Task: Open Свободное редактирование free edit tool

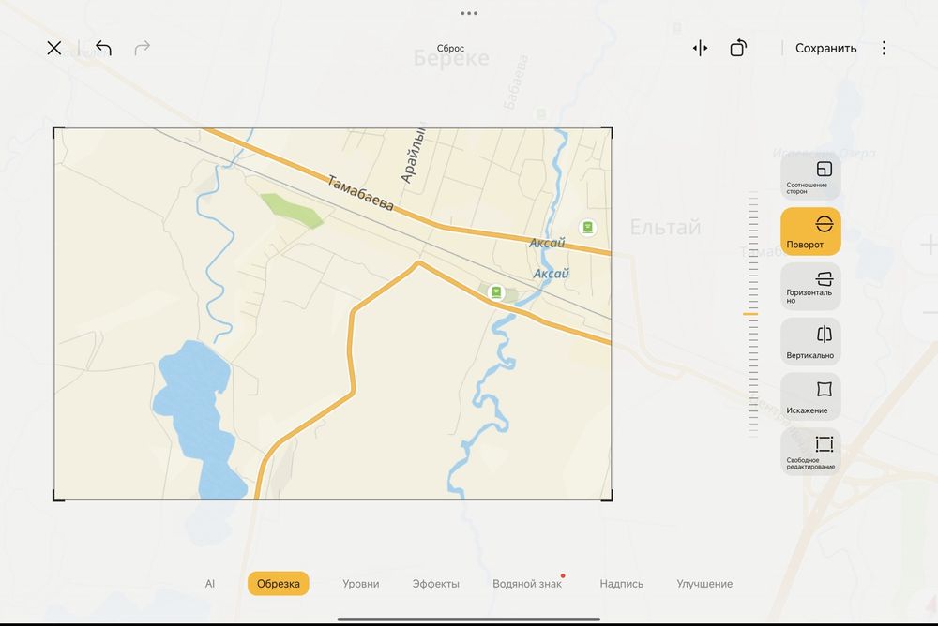Action: click(810, 452)
